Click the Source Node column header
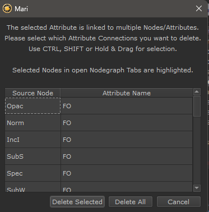The height and width of the screenshot is (212, 209). point(32,93)
